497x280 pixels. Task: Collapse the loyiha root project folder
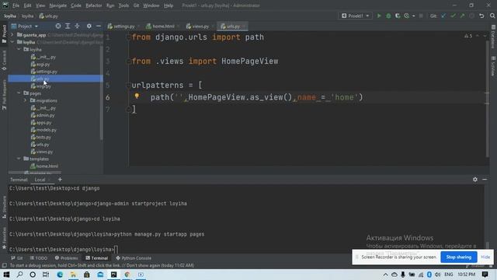click(12, 42)
